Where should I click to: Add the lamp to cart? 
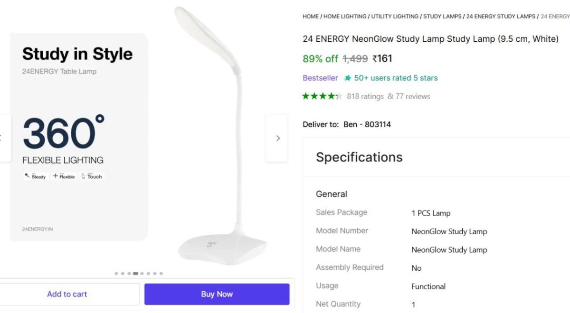(x=67, y=294)
